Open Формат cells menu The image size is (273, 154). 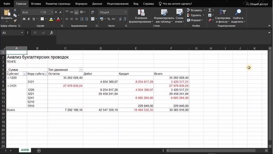tap(195, 20)
